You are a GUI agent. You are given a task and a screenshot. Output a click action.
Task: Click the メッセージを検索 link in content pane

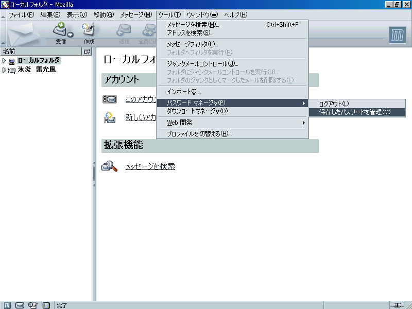[x=150, y=166]
